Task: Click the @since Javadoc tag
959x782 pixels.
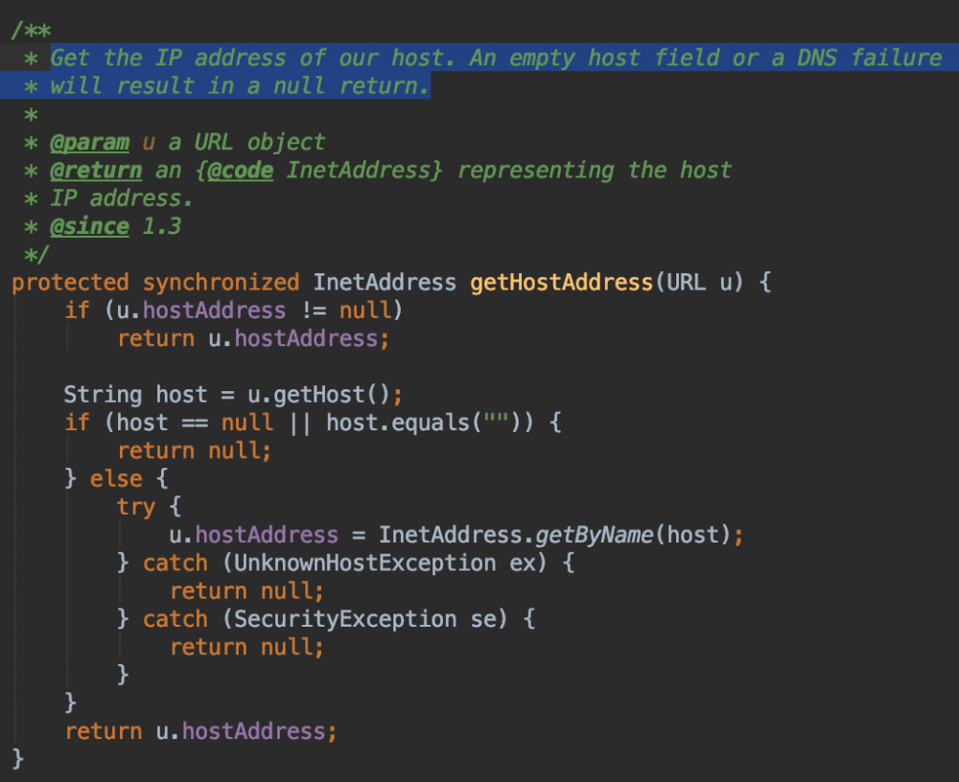Action: pyautogui.click(x=89, y=227)
